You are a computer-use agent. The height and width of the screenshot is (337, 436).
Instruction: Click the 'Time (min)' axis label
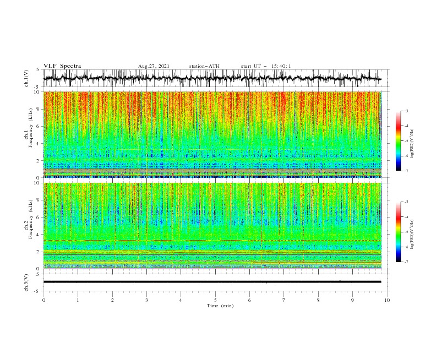pos(220,306)
